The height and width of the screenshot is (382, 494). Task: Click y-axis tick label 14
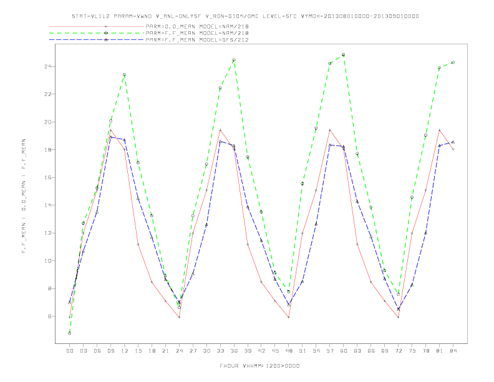click(x=48, y=205)
